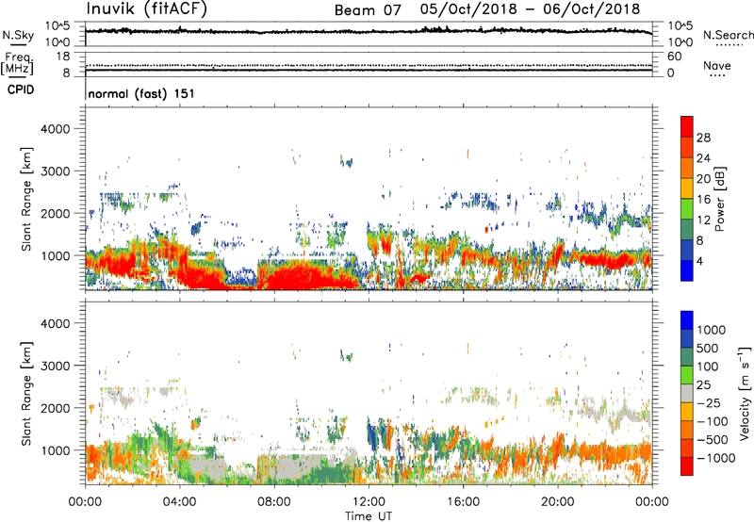The height and width of the screenshot is (522, 754).
Task: Click the 'N.Search' legend label
Action: tap(729, 35)
